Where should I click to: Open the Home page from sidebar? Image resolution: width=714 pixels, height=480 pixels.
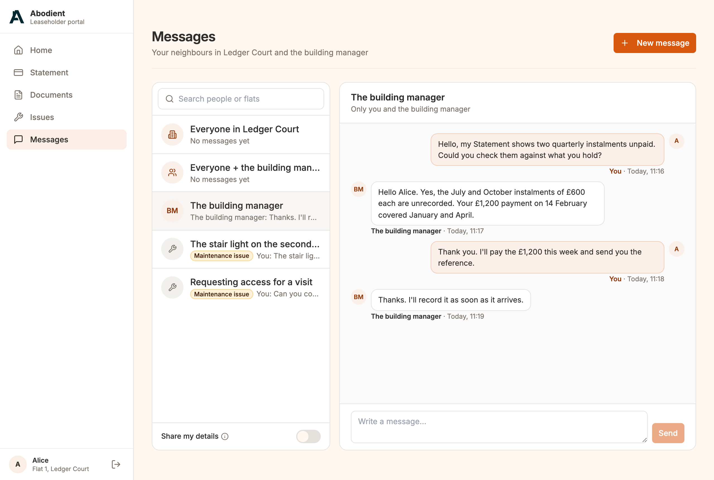pyautogui.click(x=67, y=50)
